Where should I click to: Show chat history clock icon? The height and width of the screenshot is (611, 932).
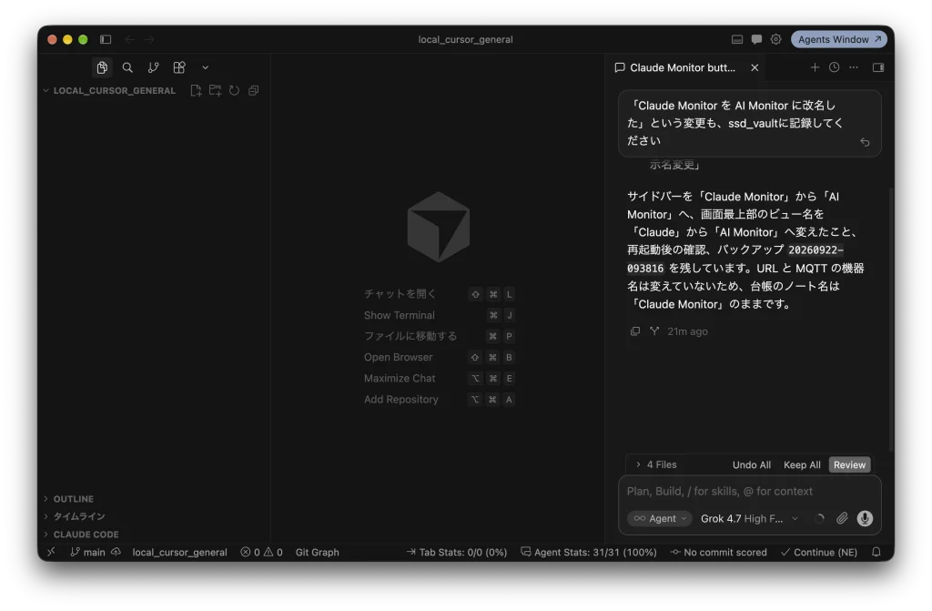834,67
